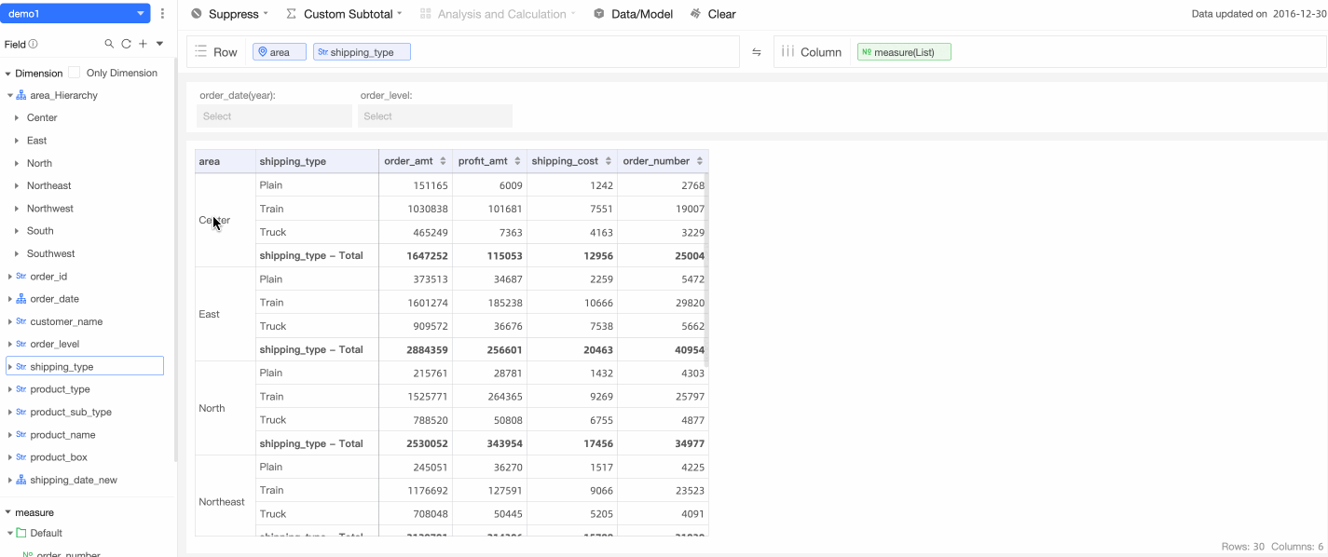This screenshot has height=557, width=1328.
Task: Click the order_date hierarchy icon
Action: 21,299
